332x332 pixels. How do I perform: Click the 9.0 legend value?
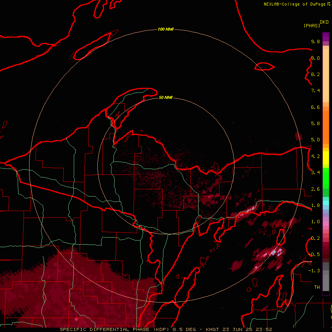315,58
